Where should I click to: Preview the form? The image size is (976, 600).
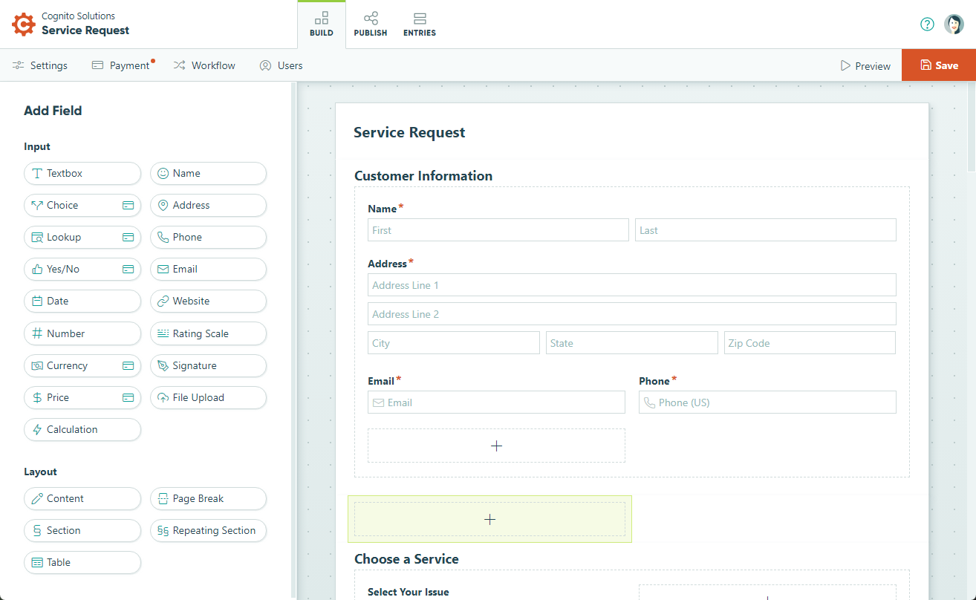(x=865, y=66)
